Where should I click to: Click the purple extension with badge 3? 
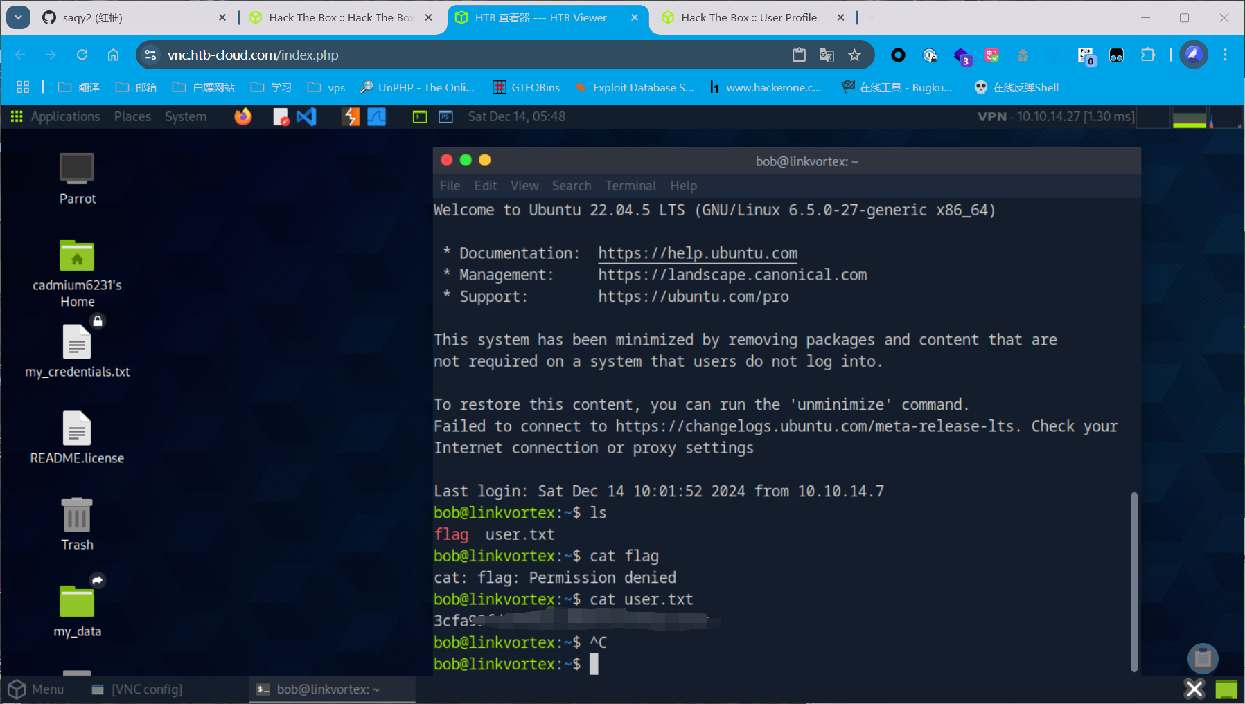962,56
